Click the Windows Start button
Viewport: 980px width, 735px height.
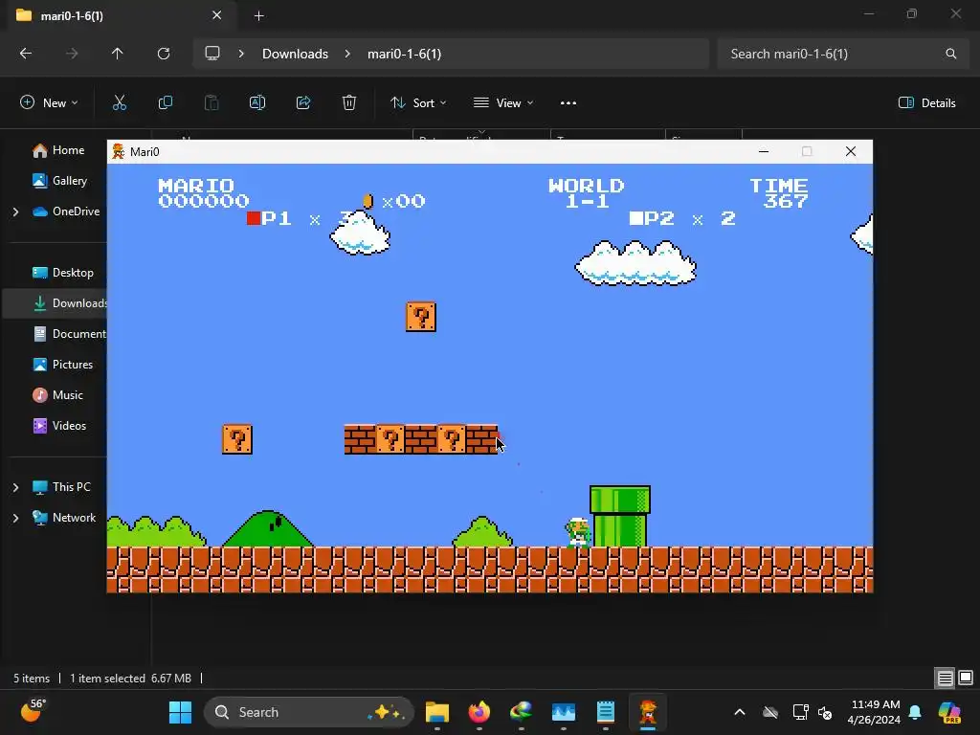(181, 712)
